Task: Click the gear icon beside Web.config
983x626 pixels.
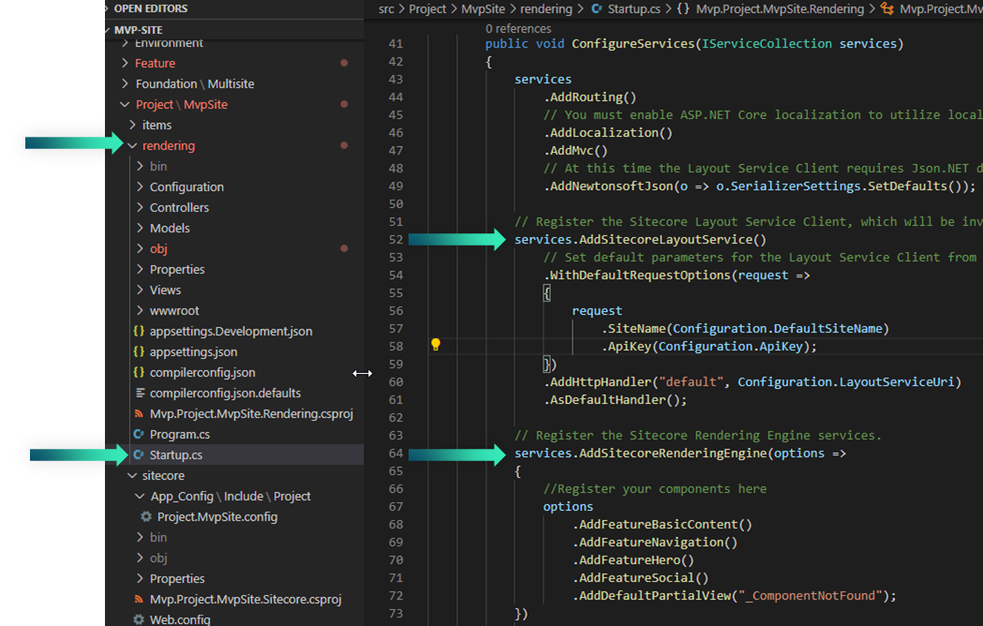Action: (x=139, y=619)
